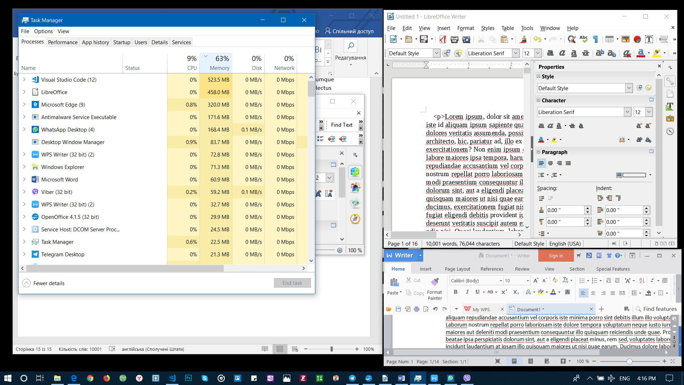Click the Undo arrow in LibreOffice toolbar

point(537,39)
